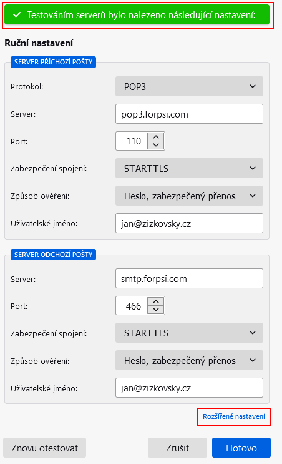Increase the outgoing server port value
Viewport: 282px width, 464px height.
[156, 301]
